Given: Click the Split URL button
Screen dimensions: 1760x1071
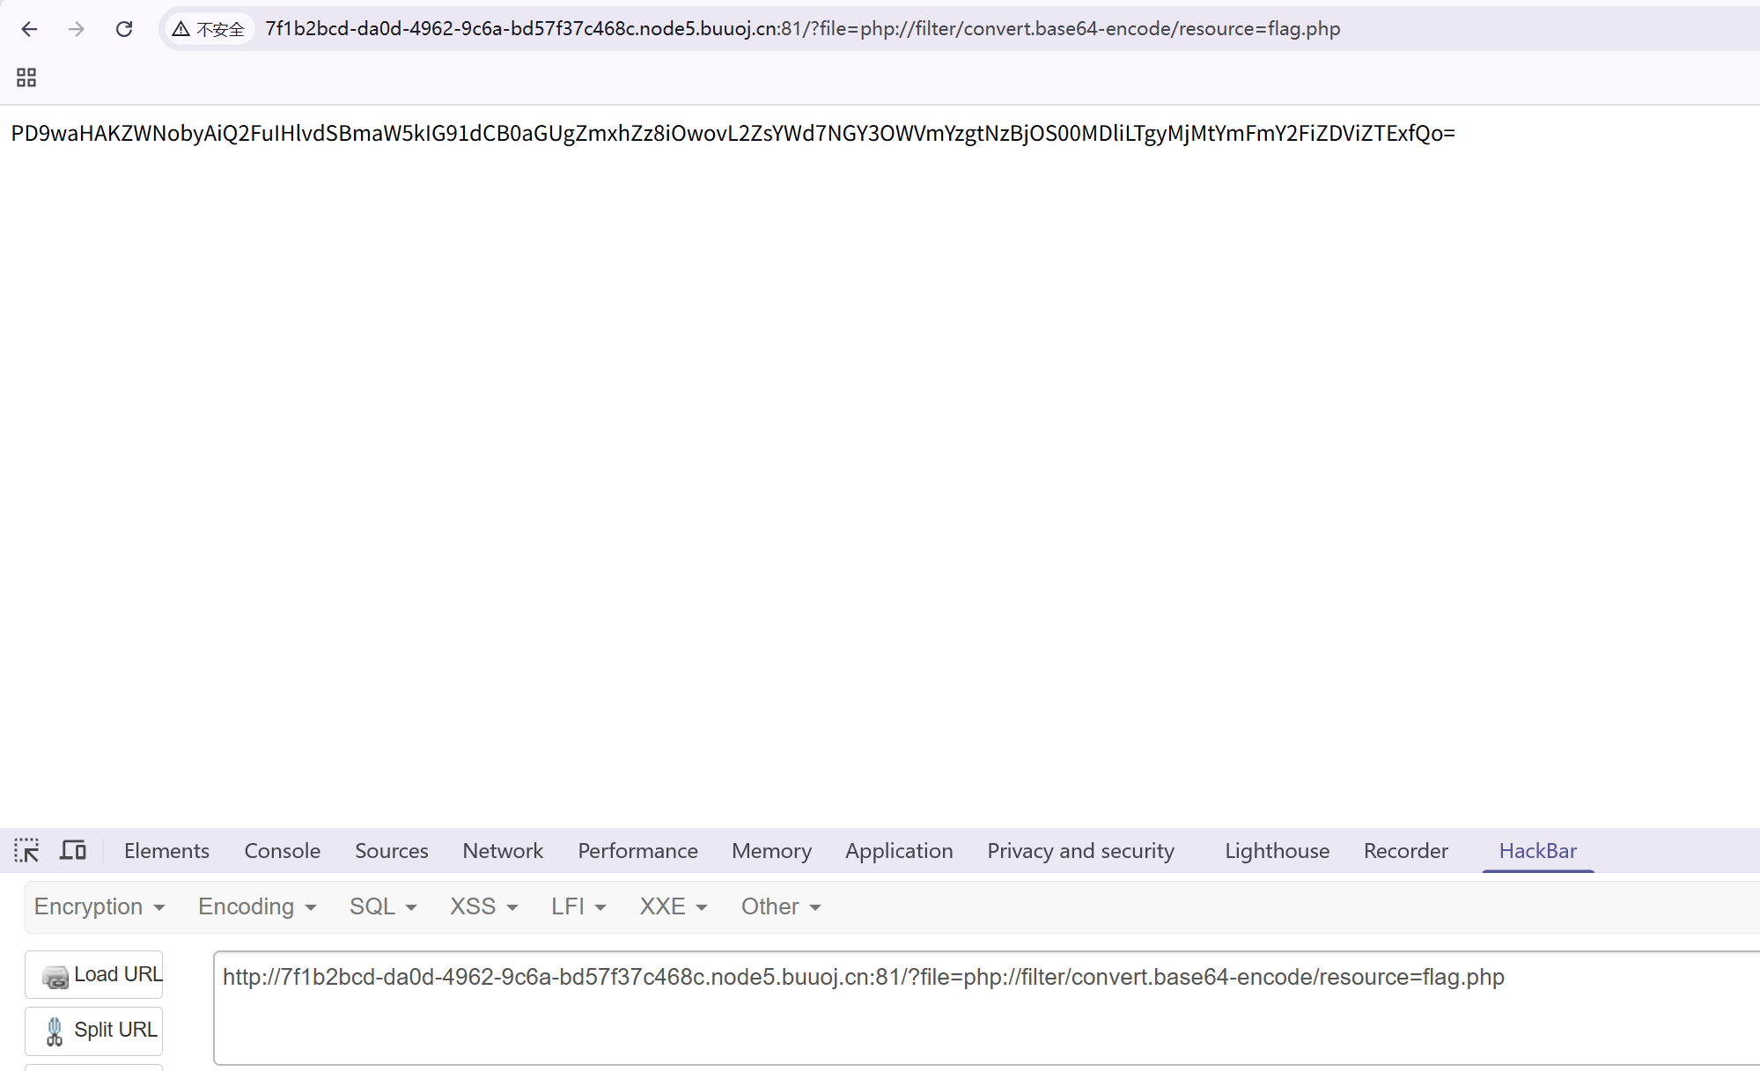Looking at the screenshot, I should 93,1031.
